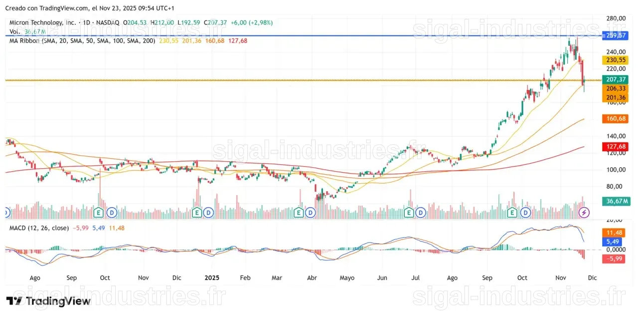Click the 0,0000 MACD scale value
The image size is (638, 317).
616,250
